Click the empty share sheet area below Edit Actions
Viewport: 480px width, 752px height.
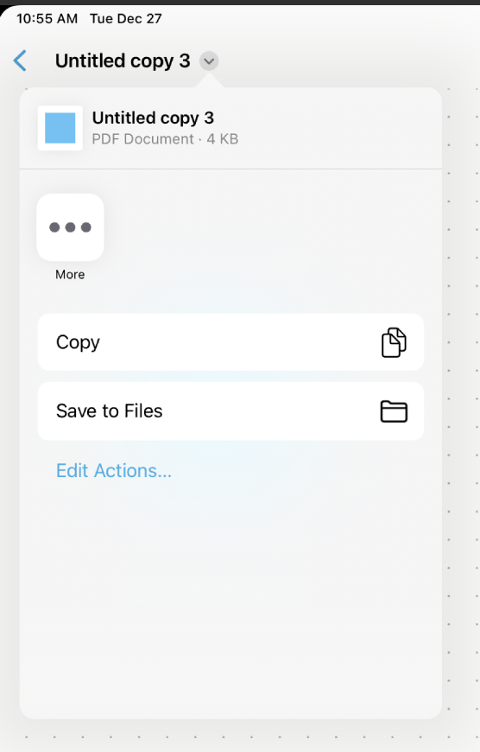pyautogui.click(x=231, y=600)
